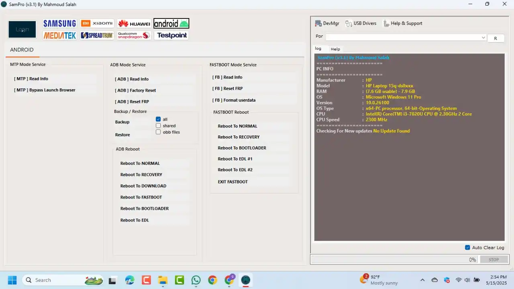The image size is (514, 289).
Task: Enable the 'obb files' checkbox
Action: click(158, 132)
